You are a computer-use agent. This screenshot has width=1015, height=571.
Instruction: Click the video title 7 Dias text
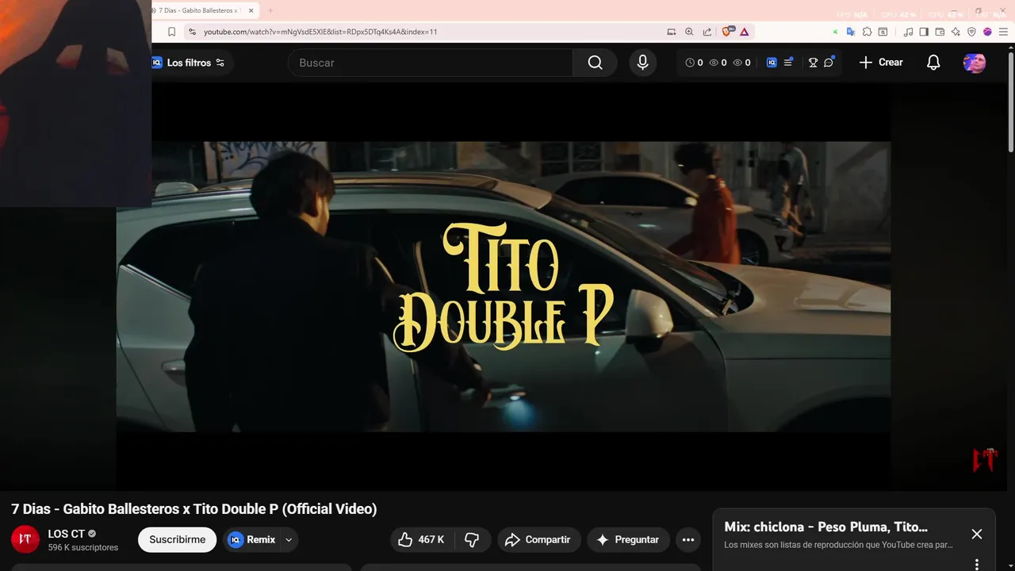click(x=194, y=509)
